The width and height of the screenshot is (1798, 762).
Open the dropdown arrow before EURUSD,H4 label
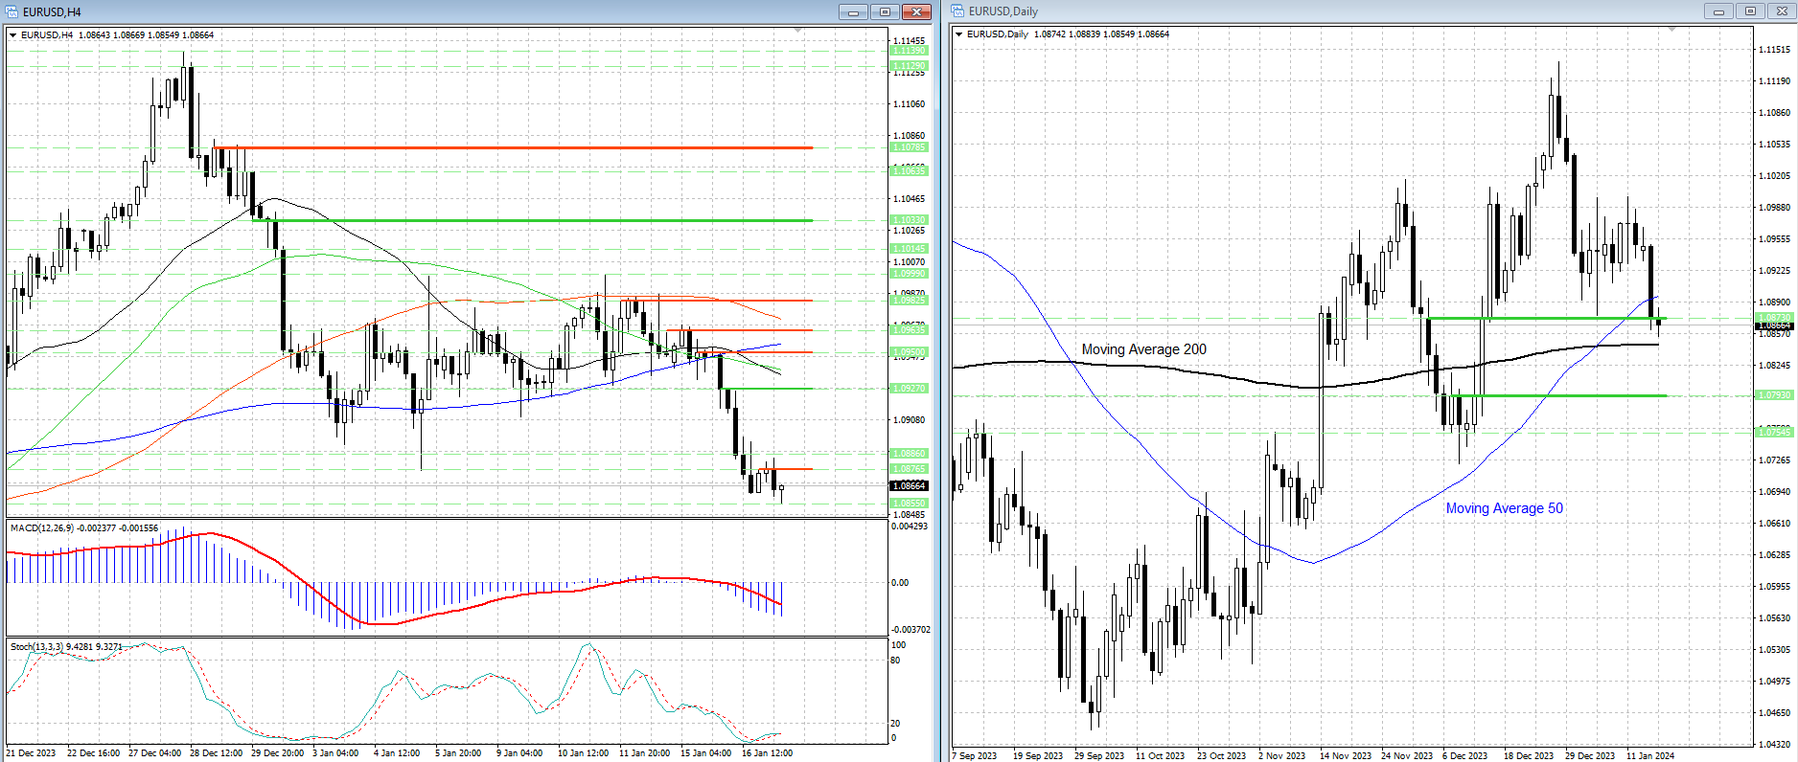click(13, 35)
